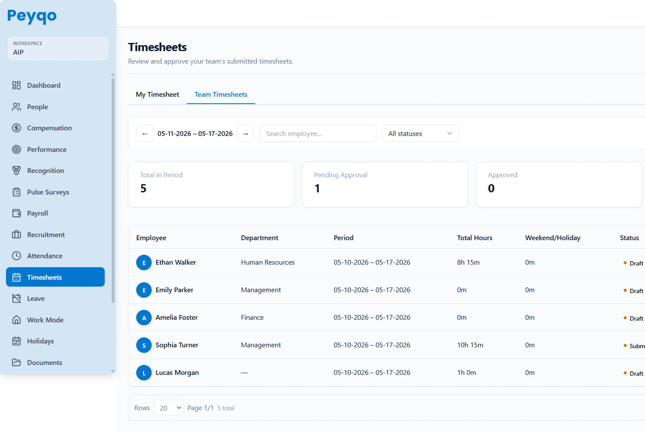645x432 pixels.
Task: Switch to My Timesheet tab
Action: (x=158, y=94)
